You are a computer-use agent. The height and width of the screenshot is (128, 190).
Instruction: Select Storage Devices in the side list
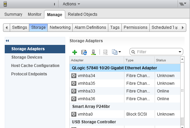tap(27, 57)
